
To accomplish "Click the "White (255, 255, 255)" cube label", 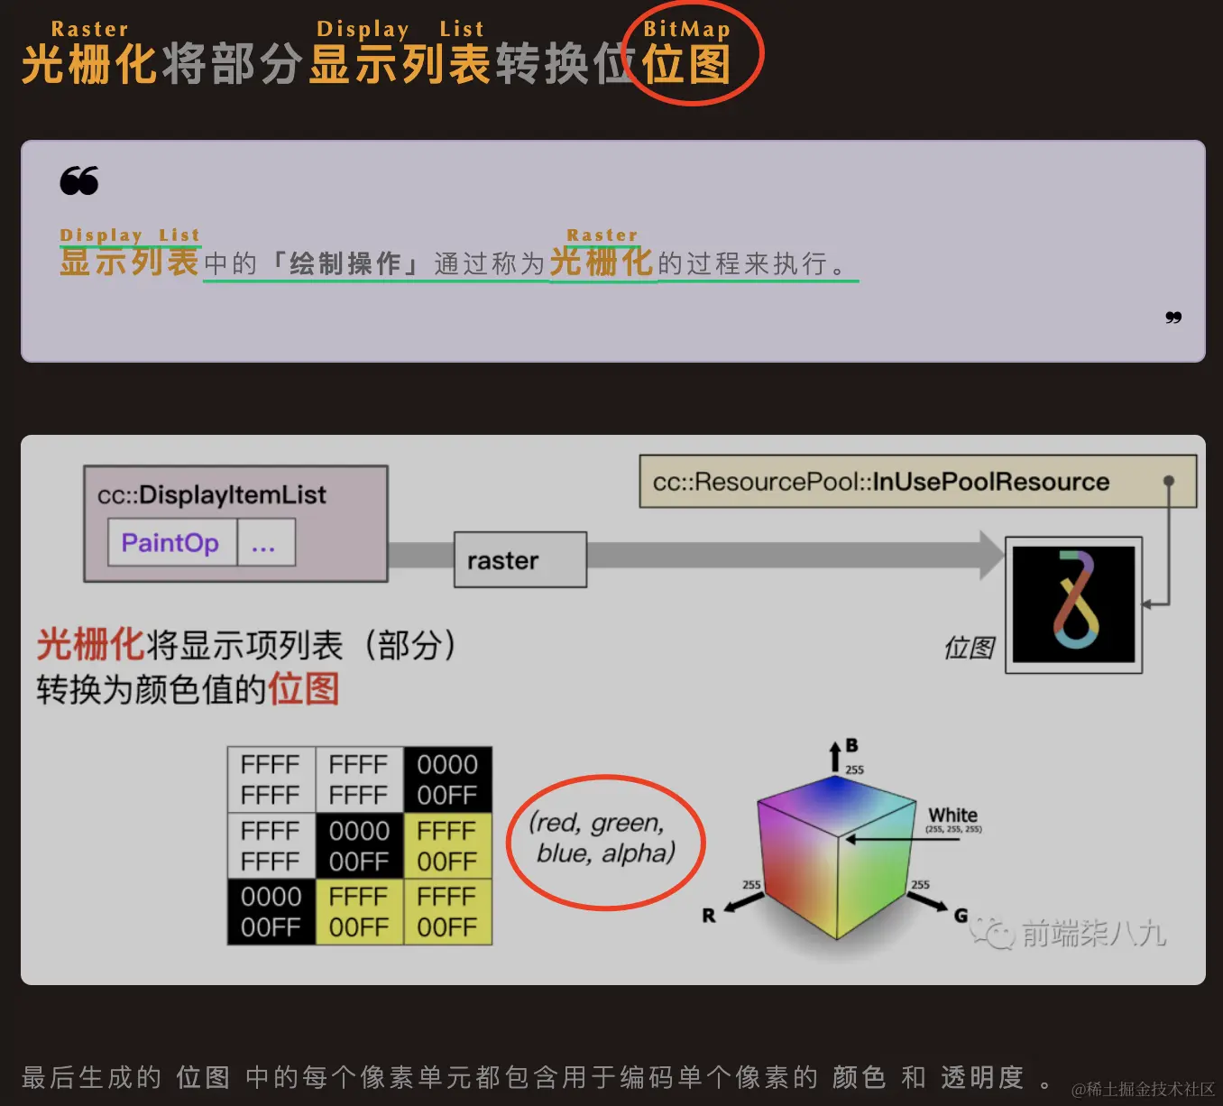I will coord(953,820).
